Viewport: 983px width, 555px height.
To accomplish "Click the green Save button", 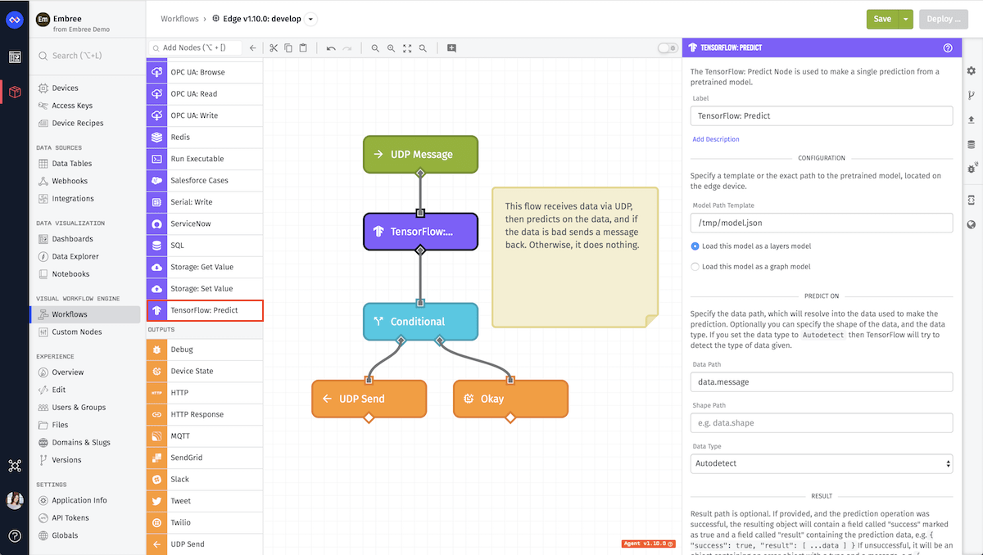I will (x=882, y=19).
